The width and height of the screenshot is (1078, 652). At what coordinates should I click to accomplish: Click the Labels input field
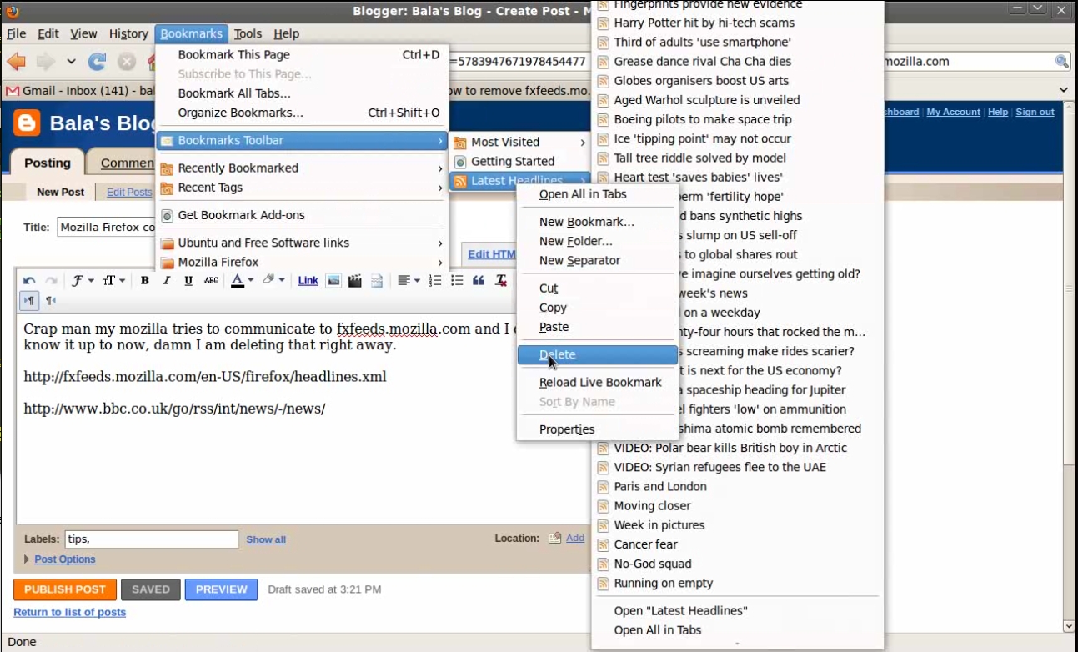click(153, 539)
